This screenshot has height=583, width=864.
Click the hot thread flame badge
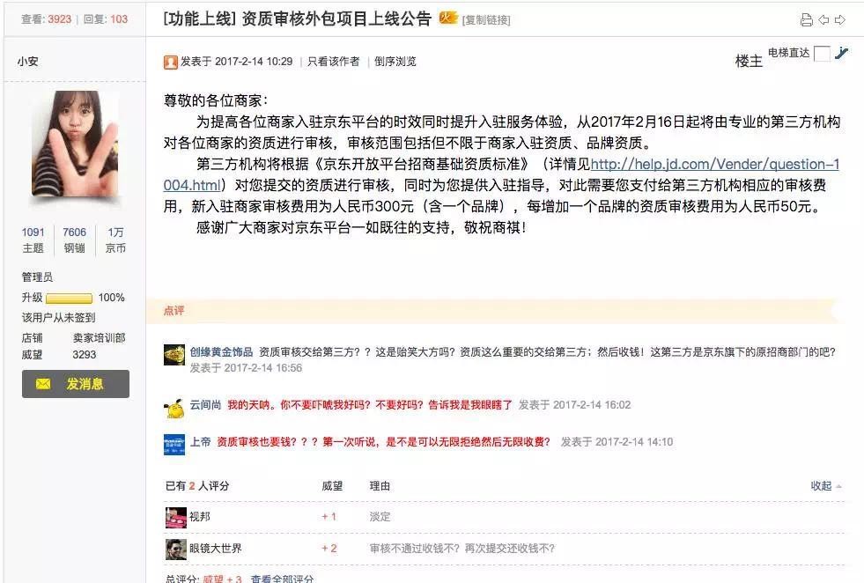(447, 18)
